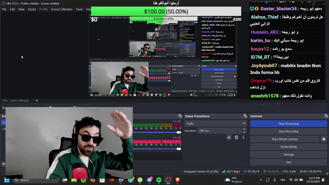Adjust the upper audio volume slider handle
Image resolution: width=329 pixels, height=185 pixels.
179,132
